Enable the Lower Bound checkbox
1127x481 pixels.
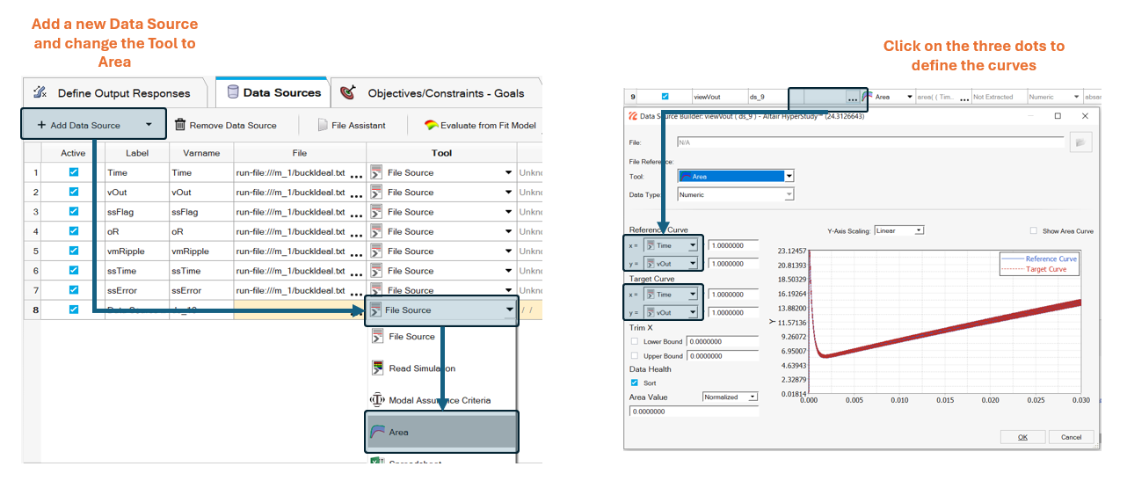click(635, 341)
